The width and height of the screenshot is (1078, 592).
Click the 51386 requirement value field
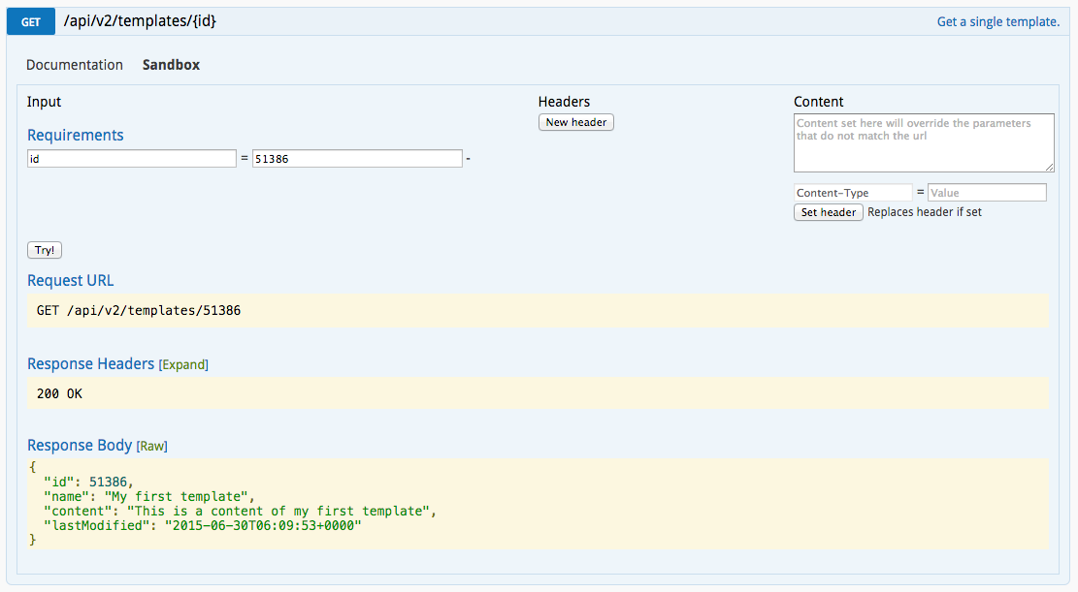(x=357, y=159)
